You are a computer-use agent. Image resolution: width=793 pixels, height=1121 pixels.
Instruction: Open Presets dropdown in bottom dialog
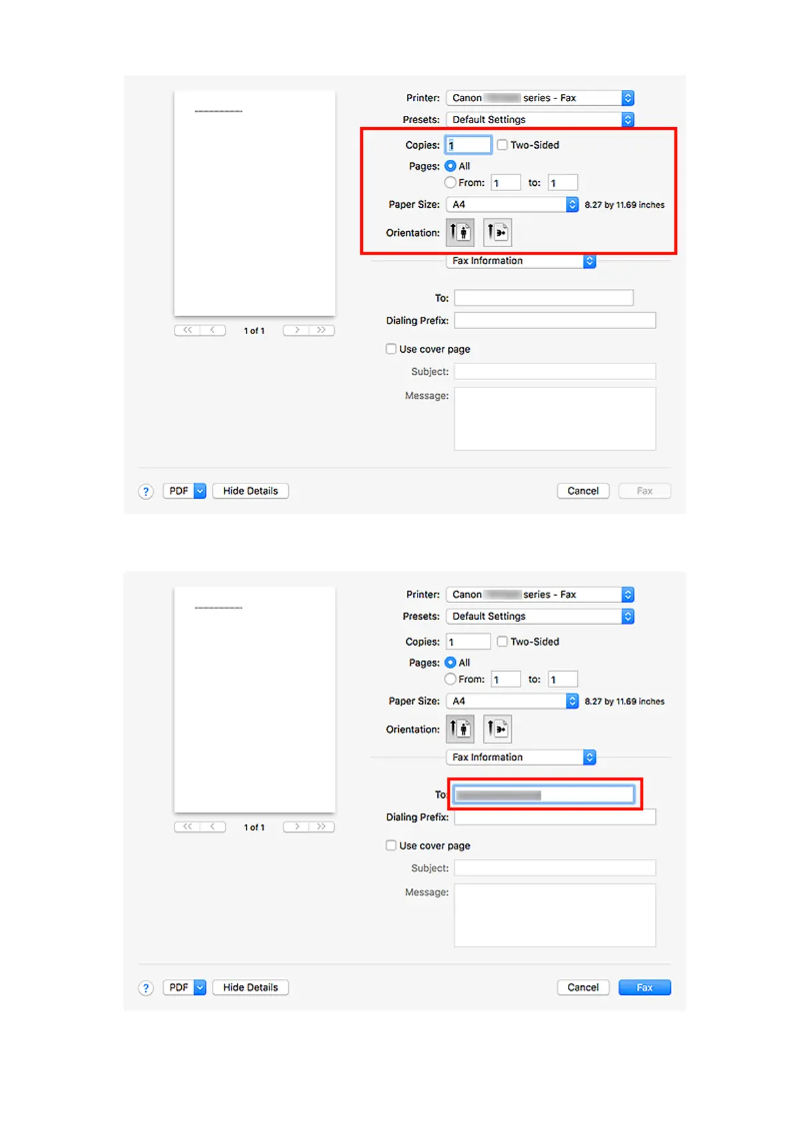(x=540, y=616)
